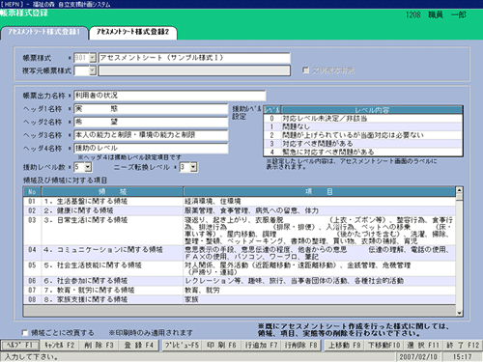This screenshot has height=362, width=483.
Task: Click the 登録 F4 button
Action: pos(138,346)
